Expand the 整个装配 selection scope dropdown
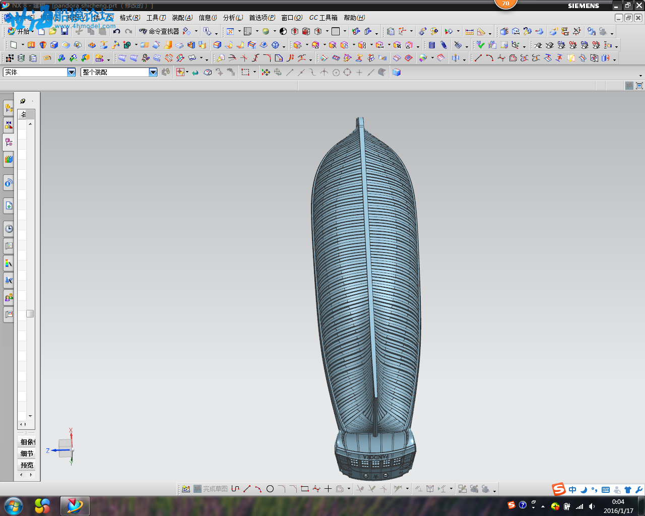Screen dimensions: 645x516 (x=153, y=72)
